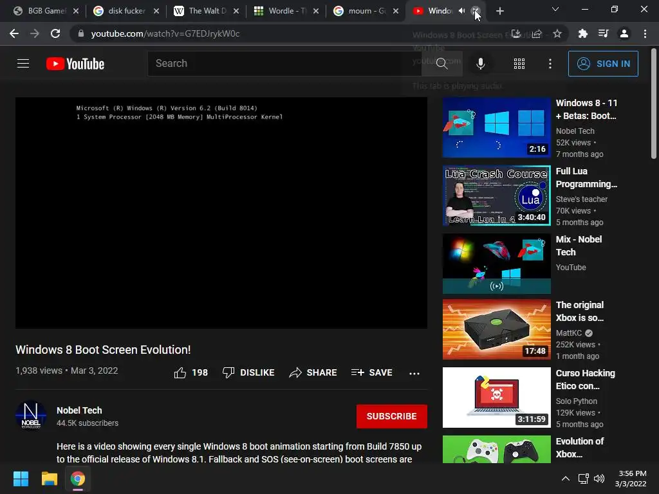
Task: Start voice search with microphone icon
Action: 480,64
